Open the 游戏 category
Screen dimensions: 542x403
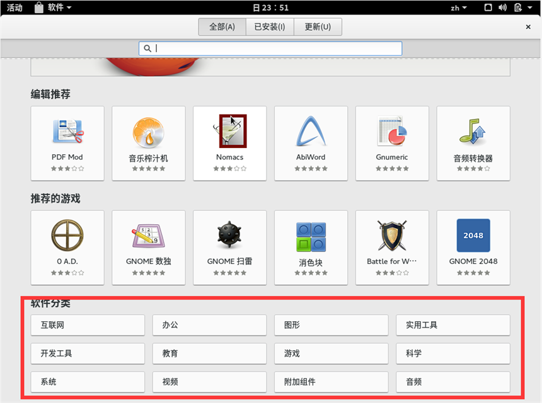point(331,353)
